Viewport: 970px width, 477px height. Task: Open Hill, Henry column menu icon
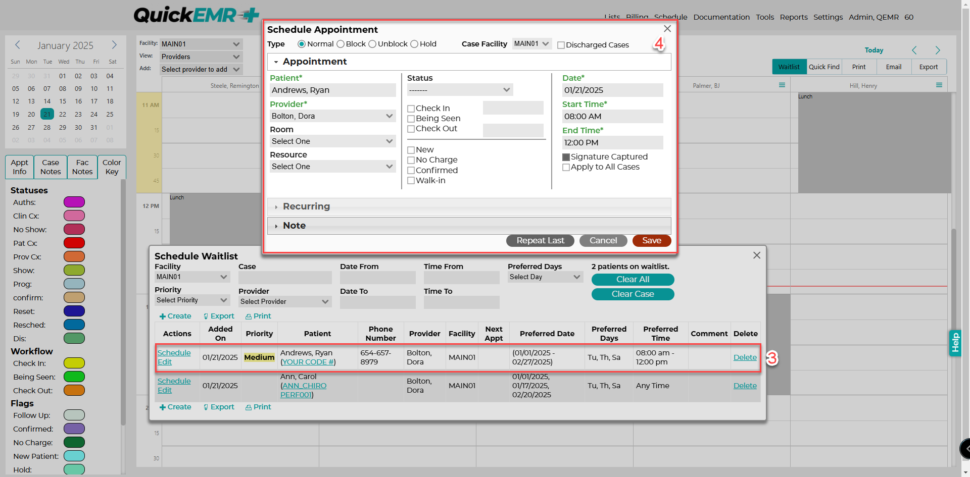point(939,85)
